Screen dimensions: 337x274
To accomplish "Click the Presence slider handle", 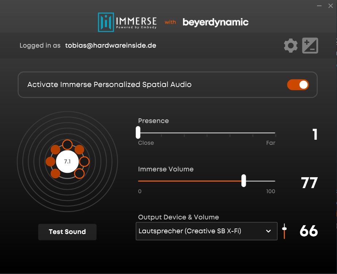I will coord(138,132).
